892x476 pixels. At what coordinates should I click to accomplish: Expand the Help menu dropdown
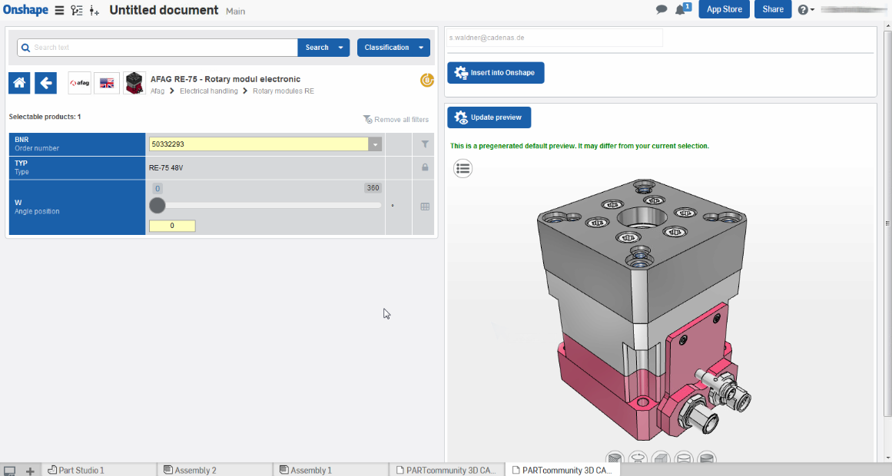click(x=806, y=10)
